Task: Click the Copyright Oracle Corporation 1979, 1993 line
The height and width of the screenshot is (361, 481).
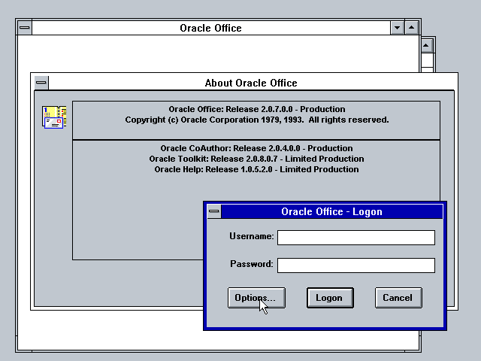Action: pyautogui.click(x=257, y=120)
